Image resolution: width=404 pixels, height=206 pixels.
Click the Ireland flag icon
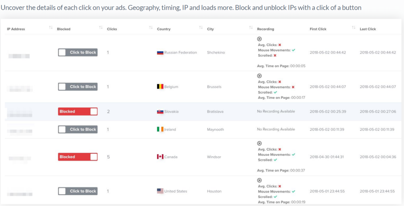click(160, 129)
